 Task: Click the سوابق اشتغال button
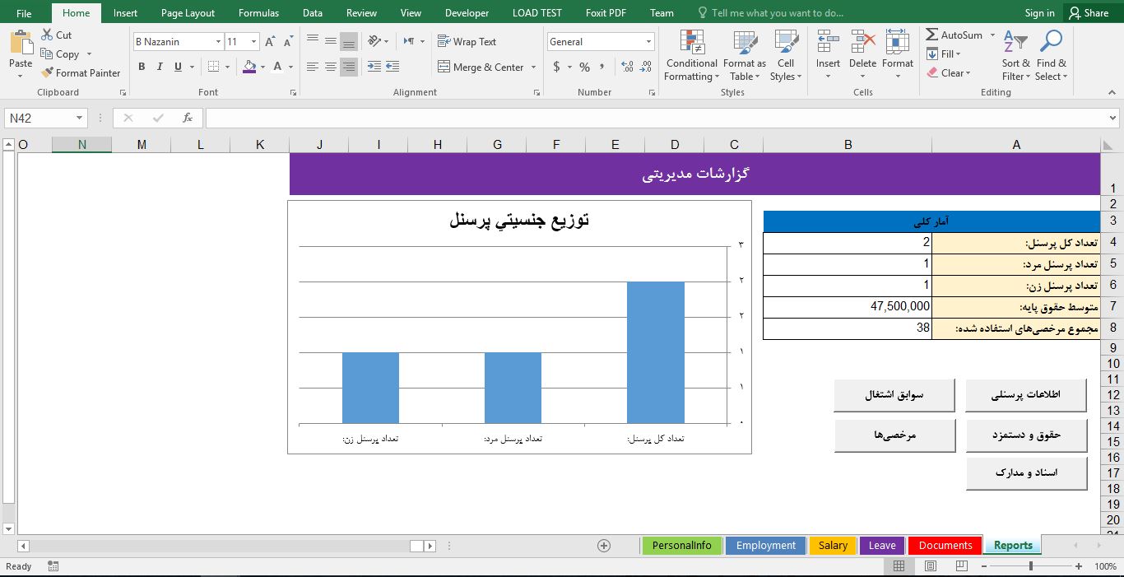click(x=894, y=394)
